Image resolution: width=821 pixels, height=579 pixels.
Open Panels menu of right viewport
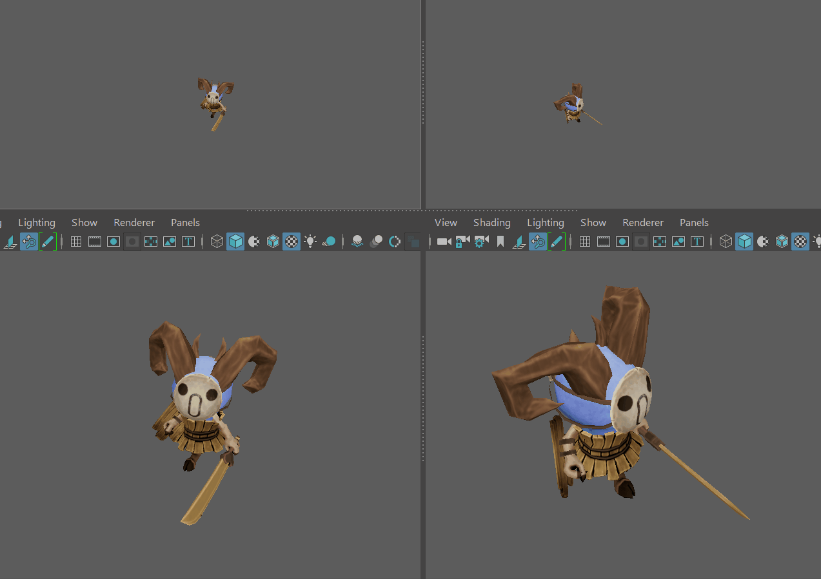click(694, 222)
